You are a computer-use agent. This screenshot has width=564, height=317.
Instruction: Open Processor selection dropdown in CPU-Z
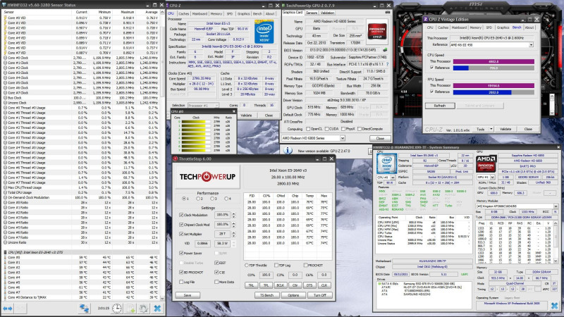tap(216, 105)
